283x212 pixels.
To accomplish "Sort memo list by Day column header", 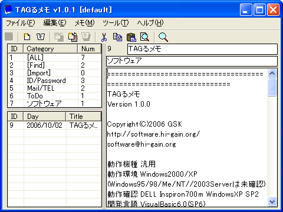I will tap(44, 117).
